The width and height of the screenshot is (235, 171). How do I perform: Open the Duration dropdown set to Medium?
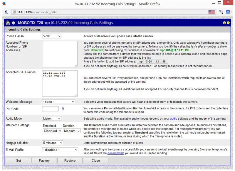click(72, 131)
